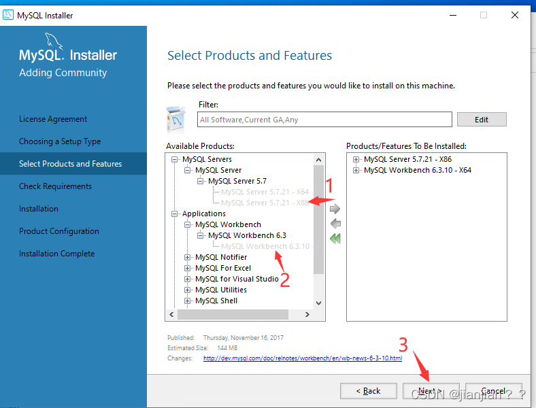
Task: Open the Workbench release notes link
Action: tap(303, 358)
